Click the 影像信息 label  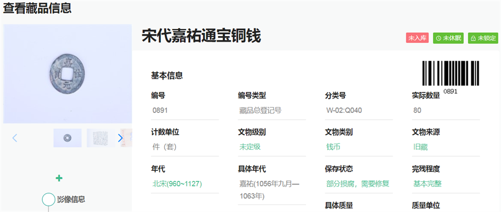click(x=71, y=200)
